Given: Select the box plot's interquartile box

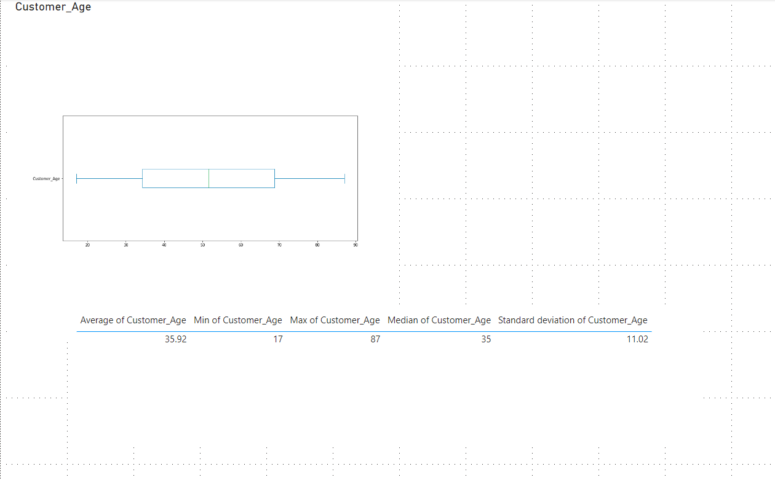Looking at the screenshot, I should click(209, 178).
